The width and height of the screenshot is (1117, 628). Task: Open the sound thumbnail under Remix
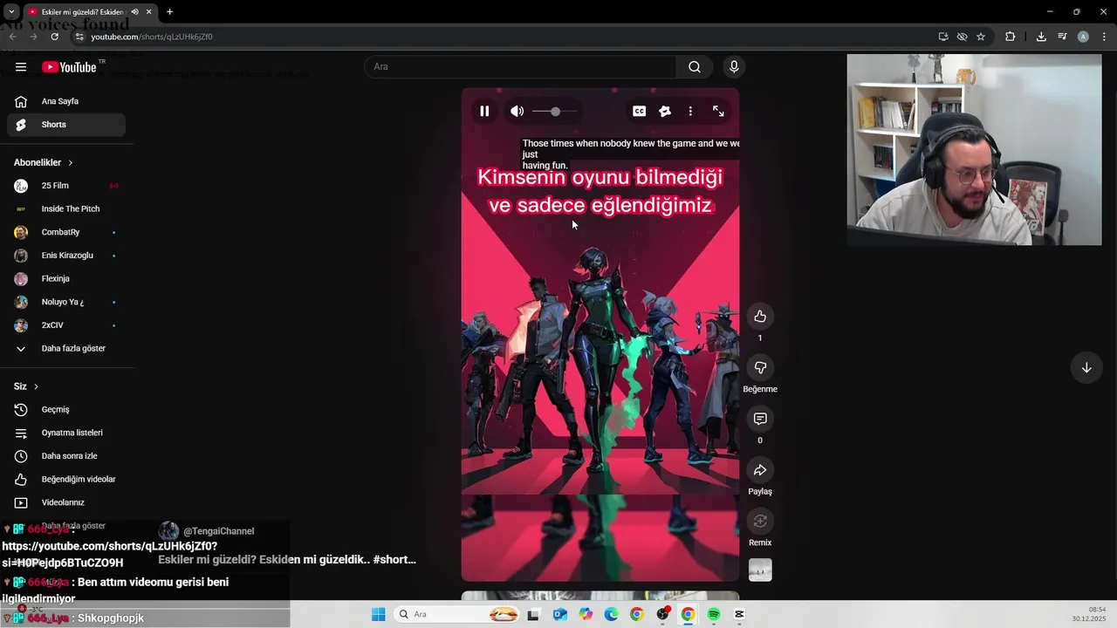(760, 570)
